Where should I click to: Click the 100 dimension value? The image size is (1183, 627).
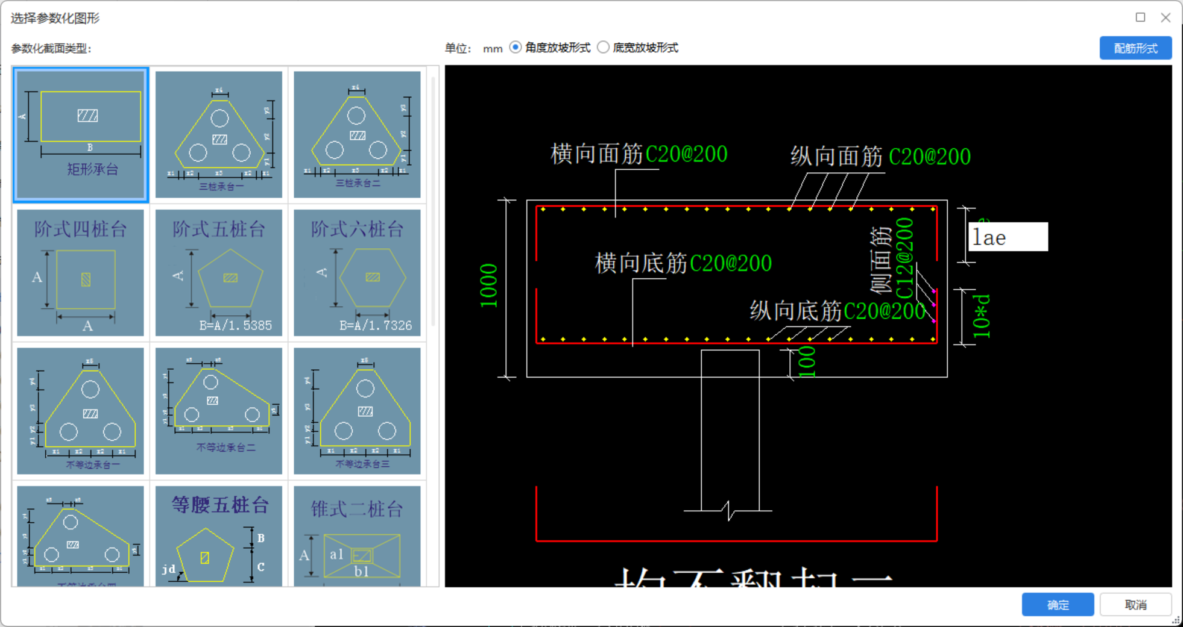click(x=807, y=363)
